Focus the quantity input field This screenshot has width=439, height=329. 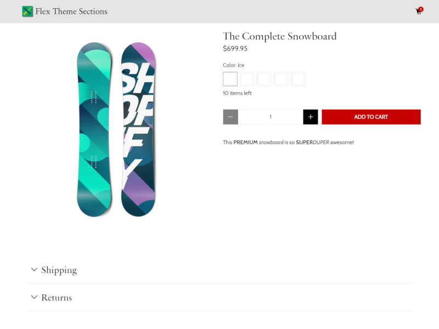pyautogui.click(x=271, y=117)
